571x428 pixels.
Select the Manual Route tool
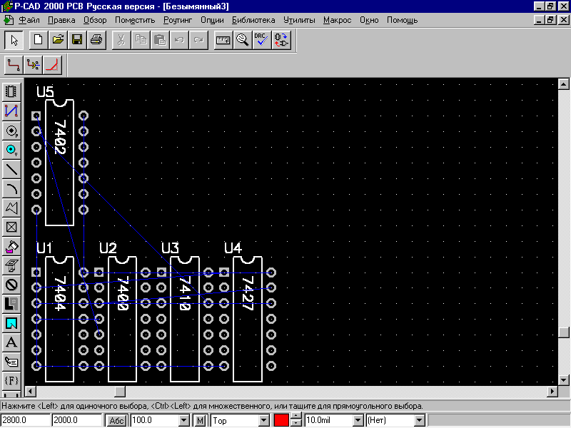pos(14,65)
